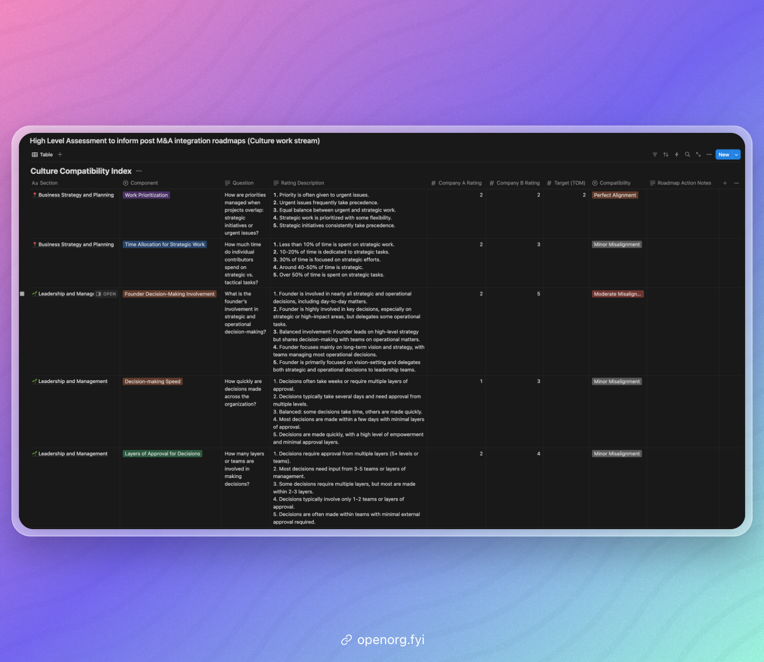764x662 pixels.
Task: Open the Component column header options
Action: 144,183
